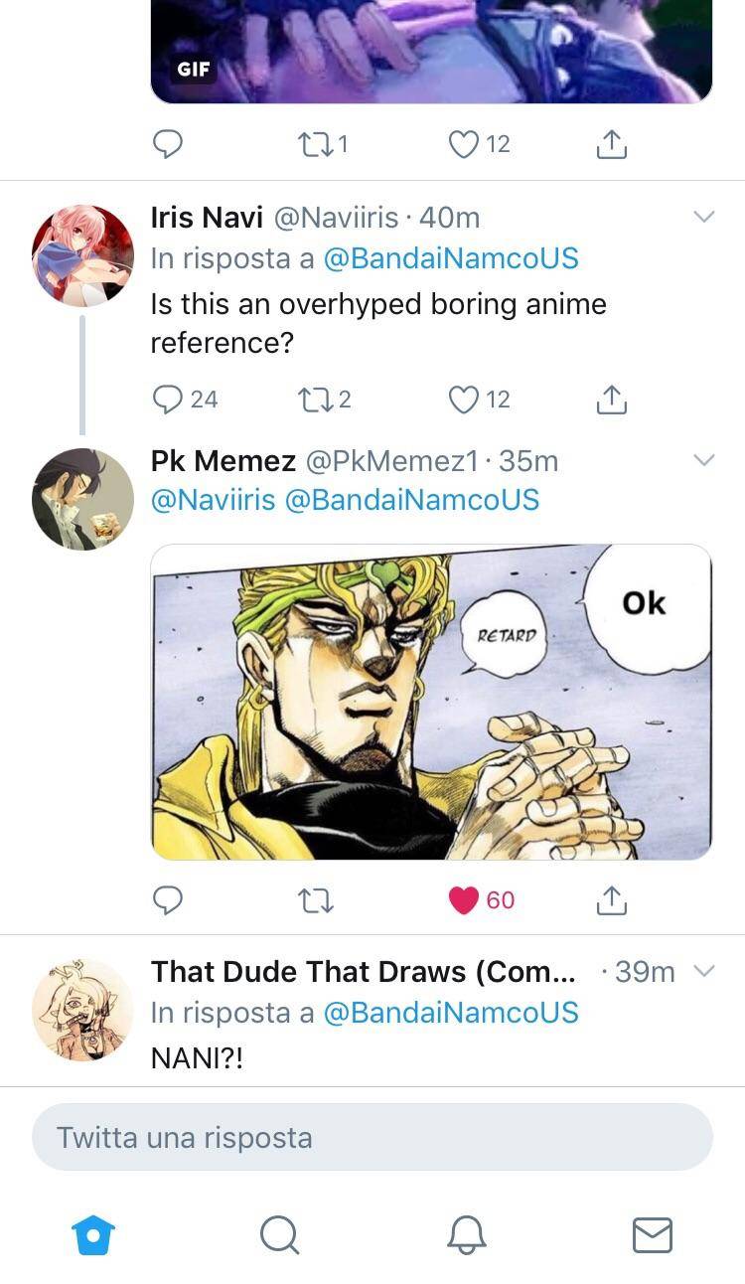Open options on That Dude That Draws tweet
Screen dimensions: 745x1284
point(704,972)
